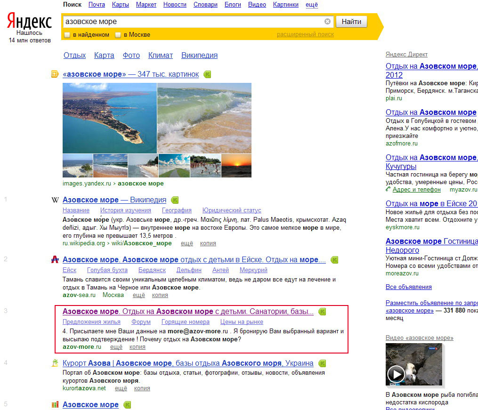Click the Википедия refinement link

[199, 56]
